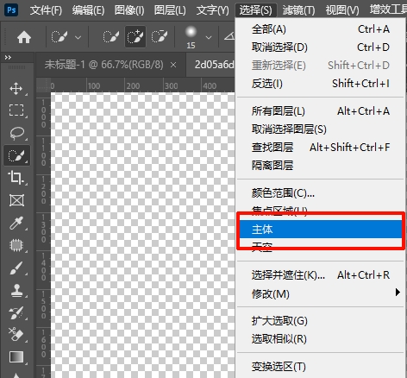
Task: Open the 文件(F) menu
Action: coord(46,10)
